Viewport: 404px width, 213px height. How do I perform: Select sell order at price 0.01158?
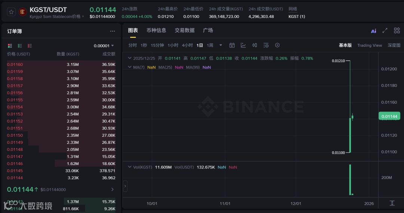pyautogui.click(x=61, y=79)
